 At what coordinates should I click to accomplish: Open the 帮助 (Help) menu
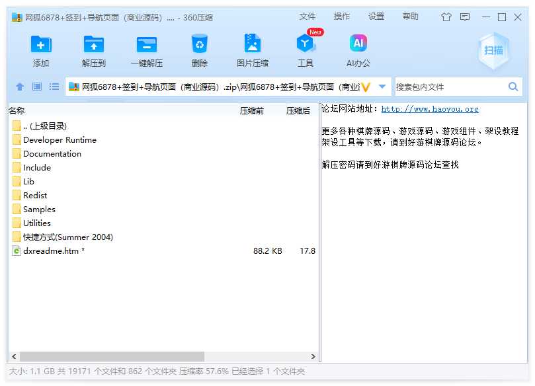[411, 17]
